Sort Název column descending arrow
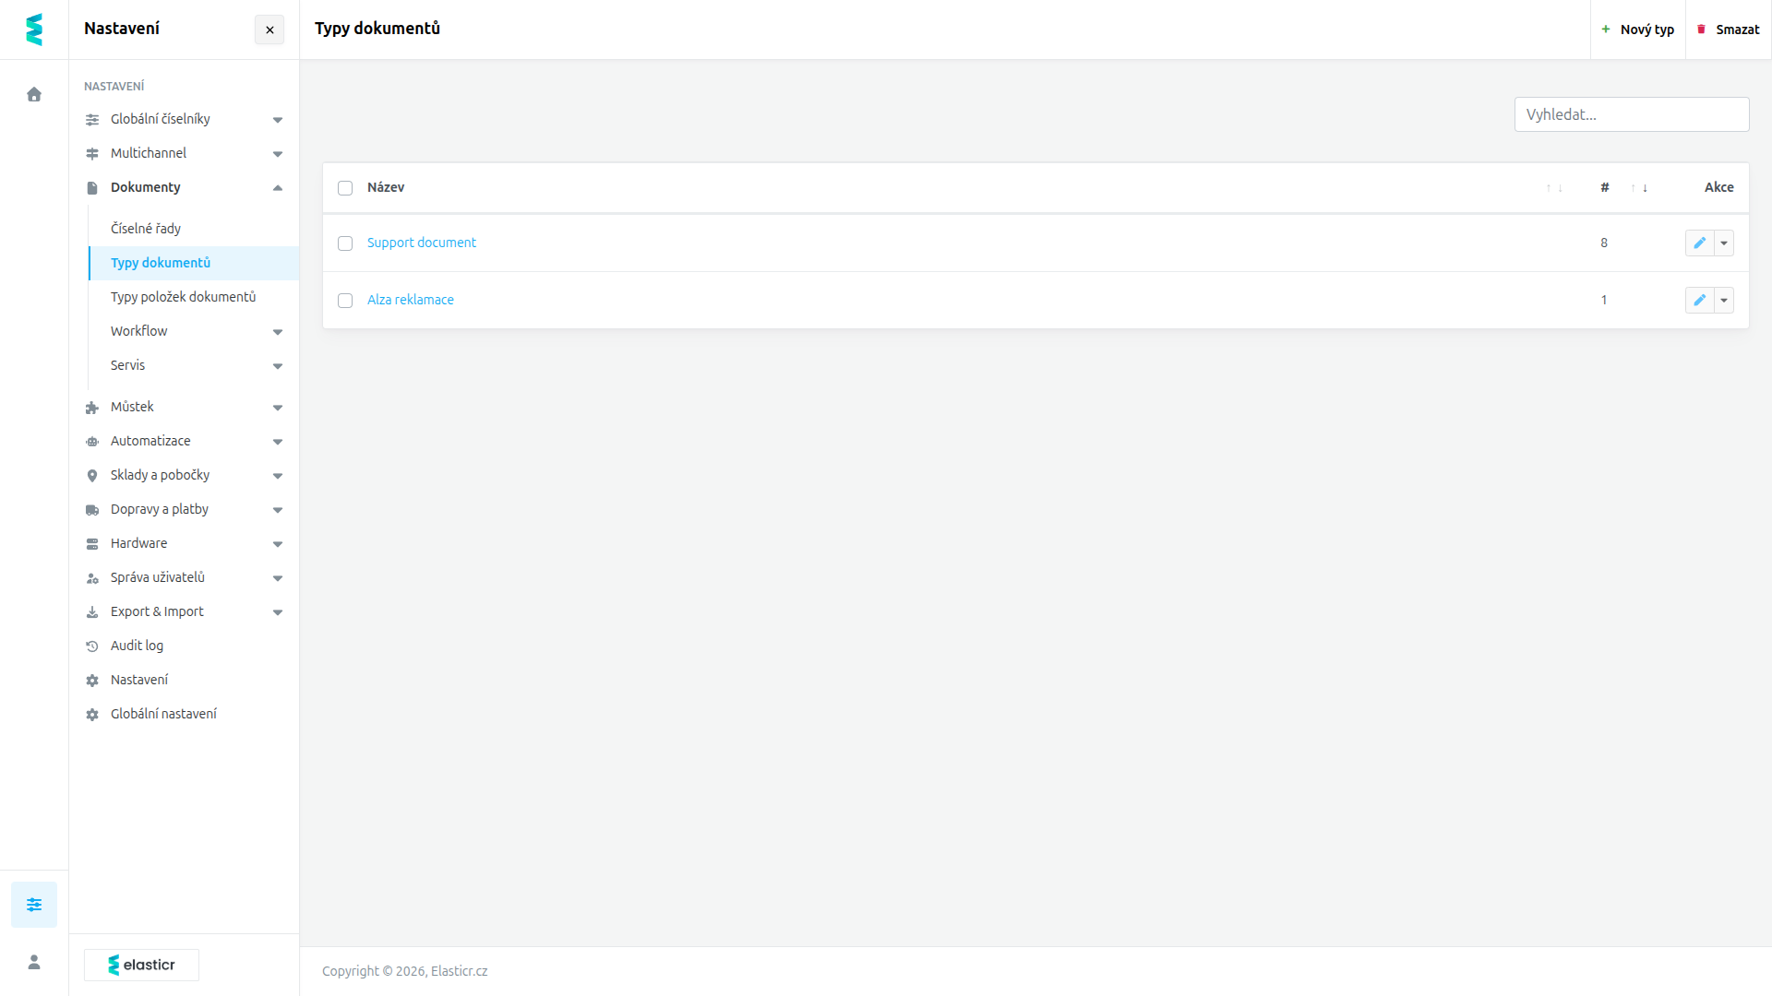The height and width of the screenshot is (996, 1772). pos(1560,188)
